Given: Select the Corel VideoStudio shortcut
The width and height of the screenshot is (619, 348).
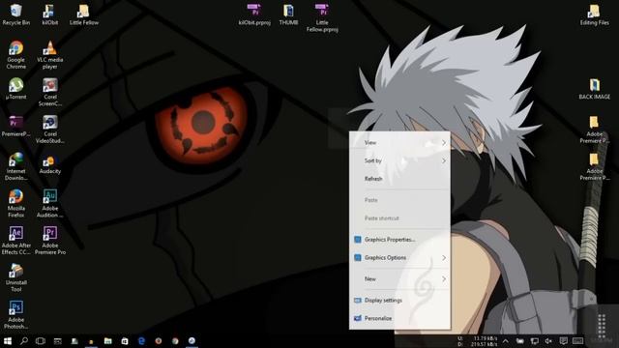Looking at the screenshot, I should [49, 130].
